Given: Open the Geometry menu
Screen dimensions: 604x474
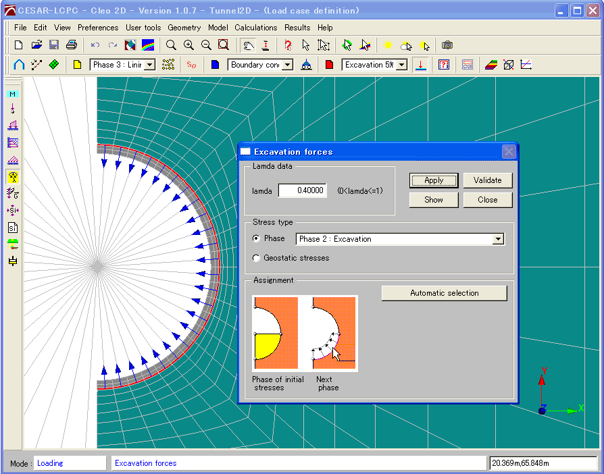Looking at the screenshot, I should [184, 28].
